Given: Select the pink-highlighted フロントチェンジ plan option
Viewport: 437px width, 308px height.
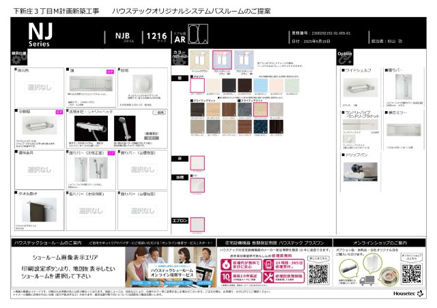Looking at the screenshot, I should [222, 61].
